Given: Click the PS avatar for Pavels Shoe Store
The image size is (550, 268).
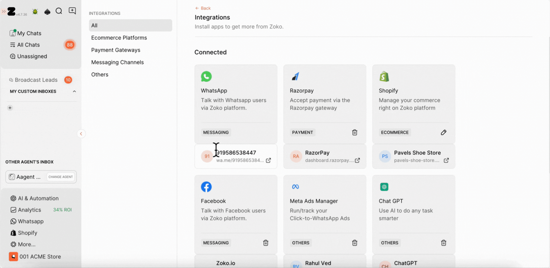Looking at the screenshot, I should click(x=385, y=156).
